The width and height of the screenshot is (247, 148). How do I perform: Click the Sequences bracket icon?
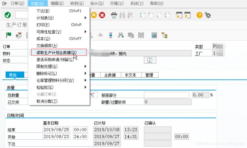tap(141, 35)
